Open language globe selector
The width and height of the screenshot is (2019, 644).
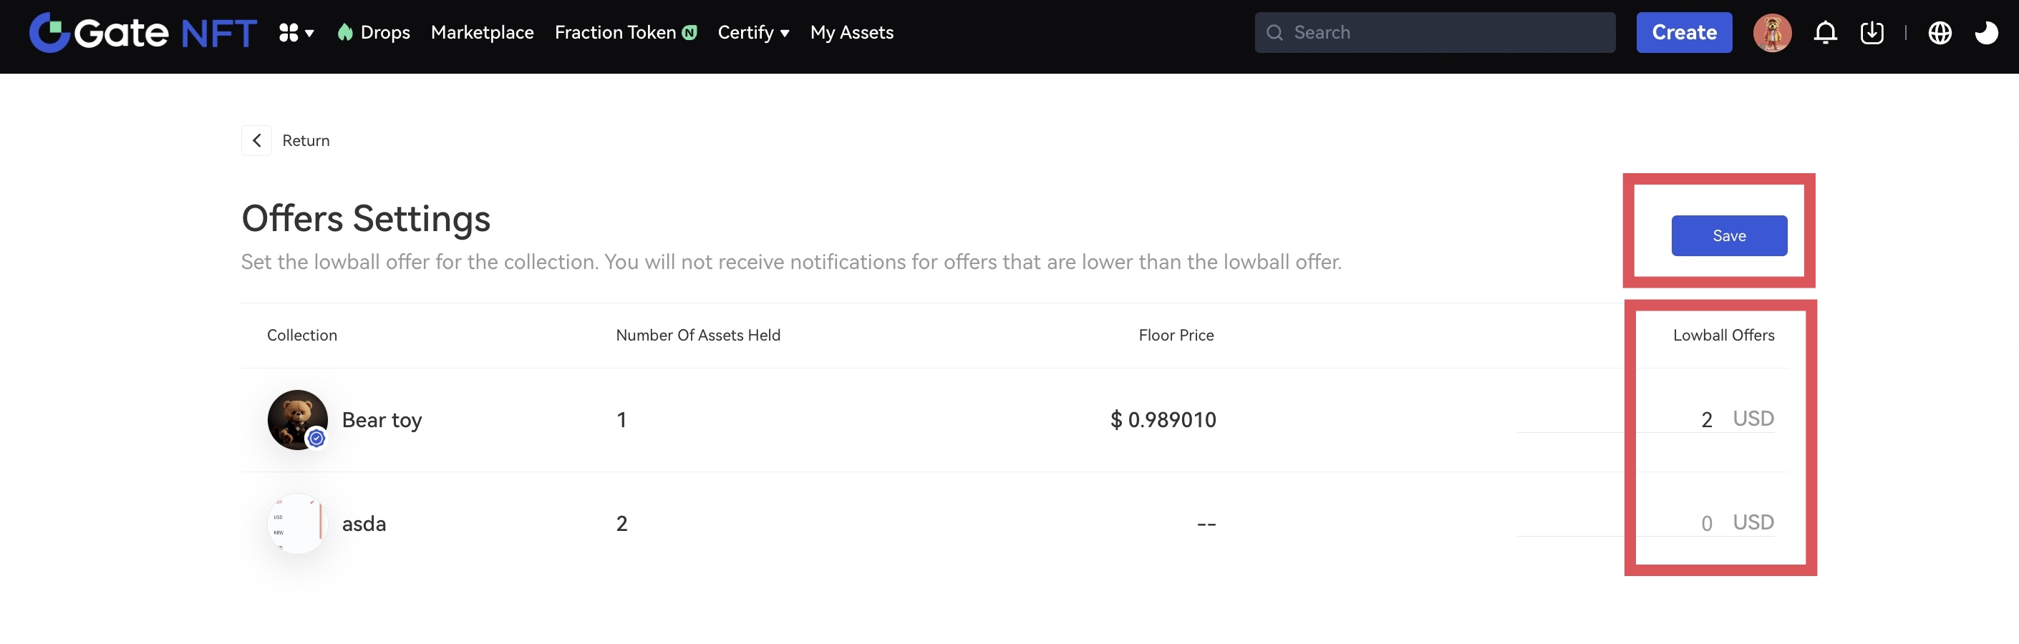(1939, 33)
